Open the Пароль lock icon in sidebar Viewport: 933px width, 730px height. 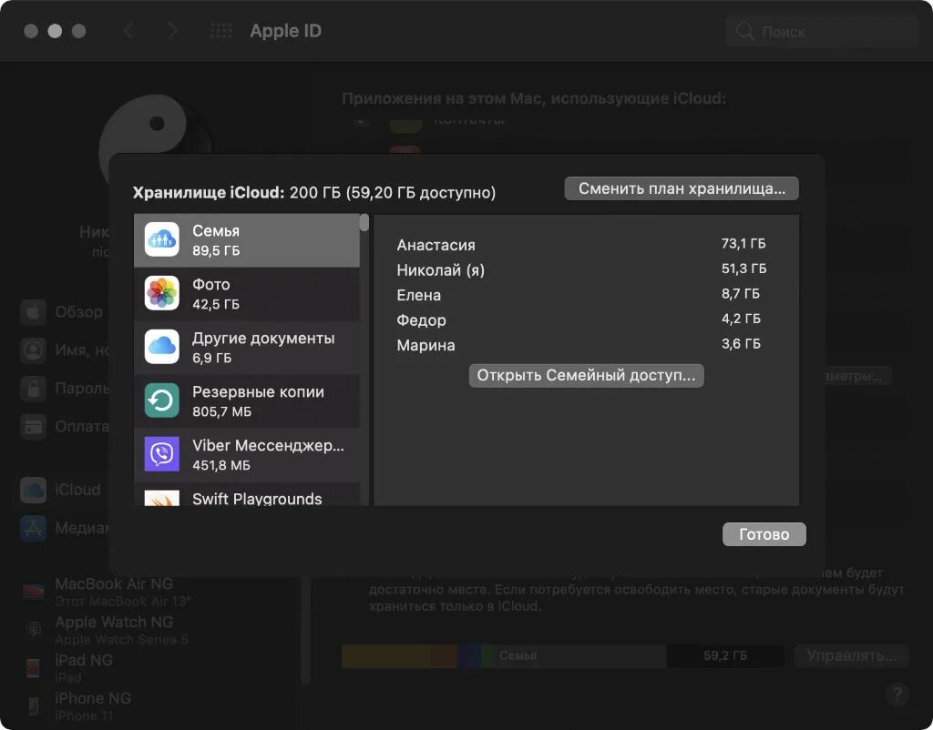click(34, 388)
